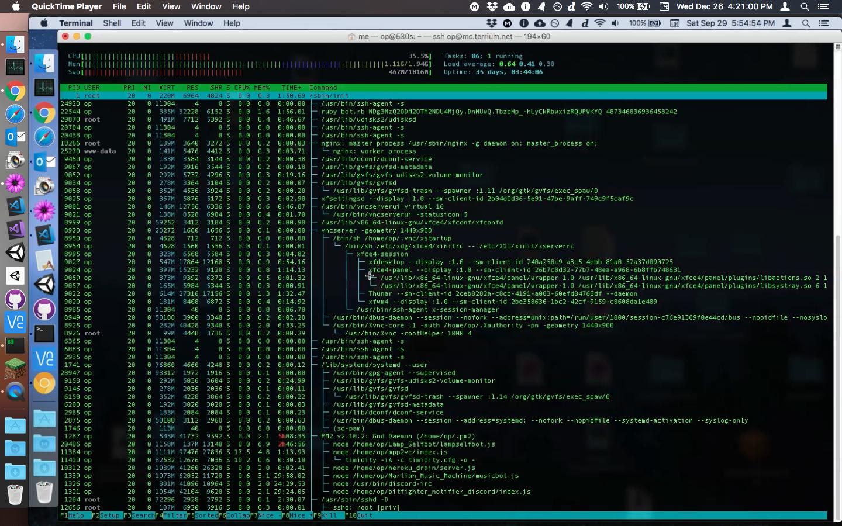Open the Trash in the outer dock
The width and height of the screenshot is (842, 526).
click(x=15, y=494)
